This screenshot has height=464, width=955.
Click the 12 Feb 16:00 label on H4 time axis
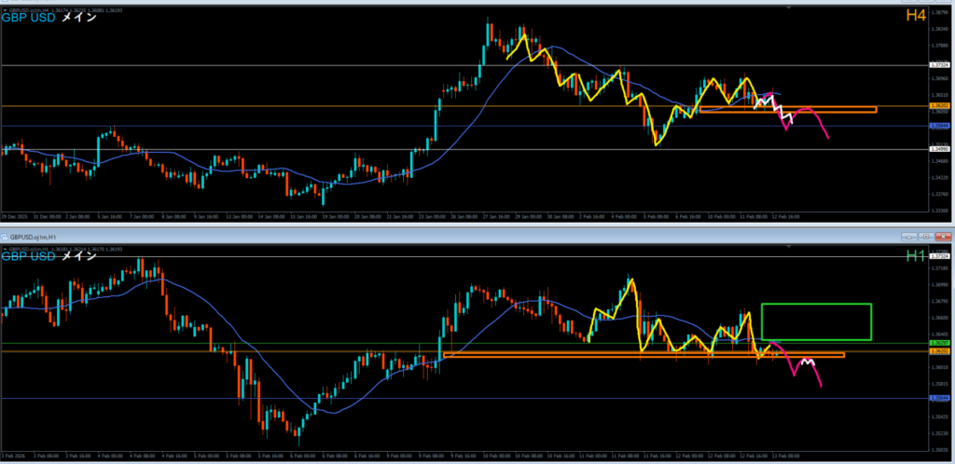tap(785, 216)
